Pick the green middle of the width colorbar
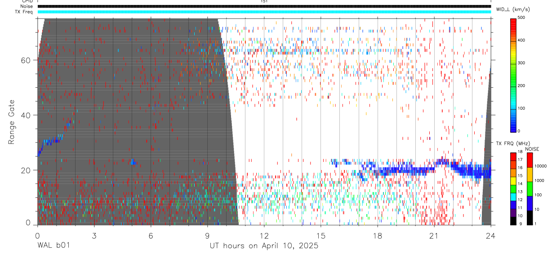 pos(513,76)
